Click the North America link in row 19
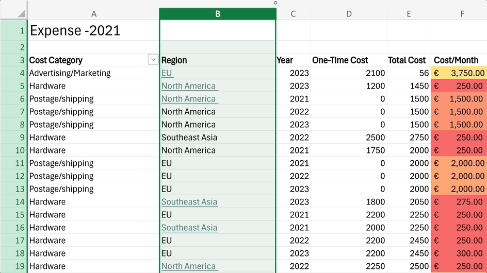This screenshot has width=487, height=273. [189, 266]
